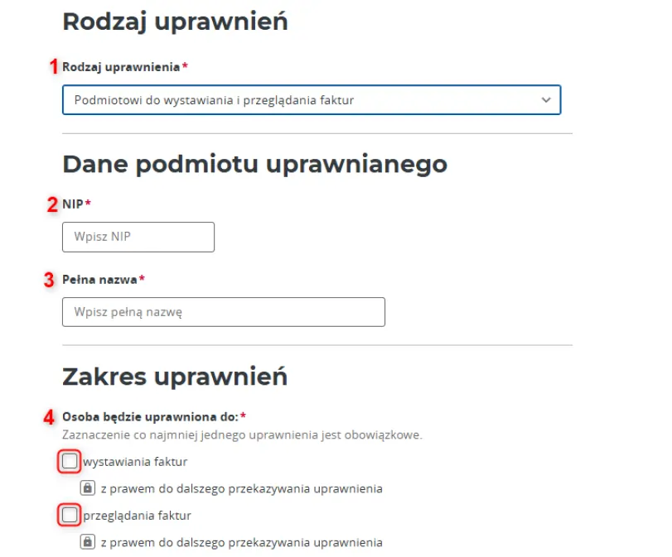Click the wystawiania faktur checkbox label

coord(135,461)
